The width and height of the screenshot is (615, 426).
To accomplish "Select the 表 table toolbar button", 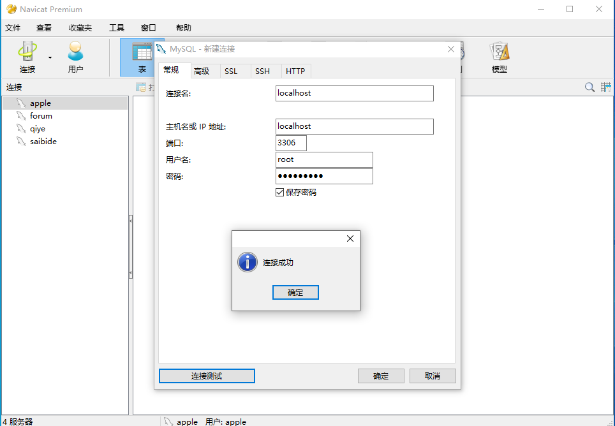I will pos(142,57).
